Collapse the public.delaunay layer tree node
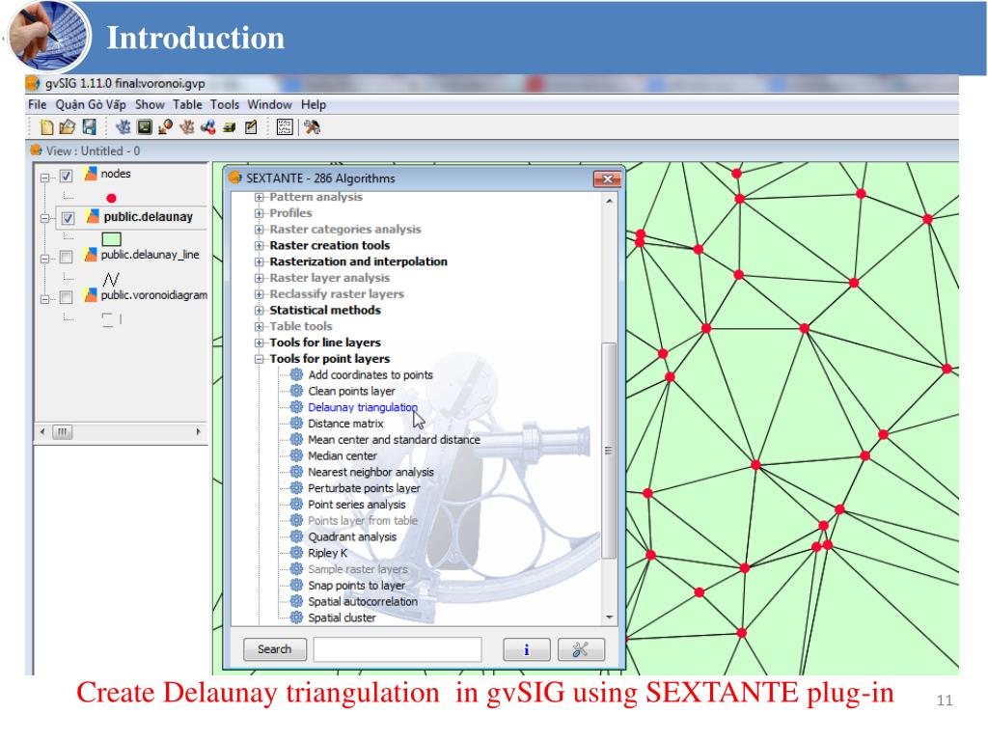Viewport: 988px width, 741px height. 44,219
